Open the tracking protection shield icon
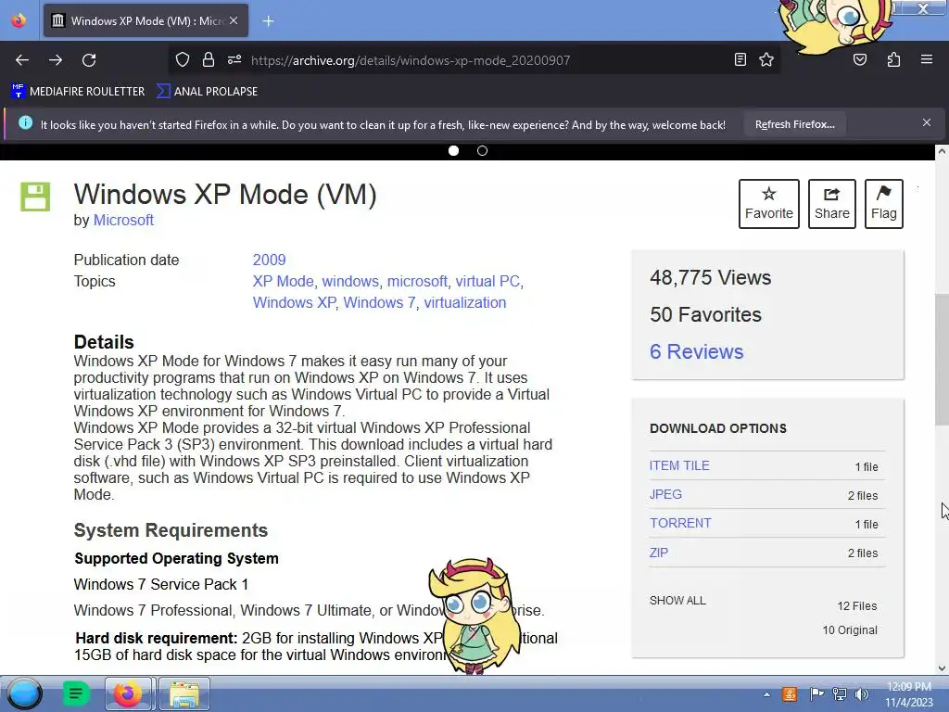949x712 pixels. click(x=183, y=59)
